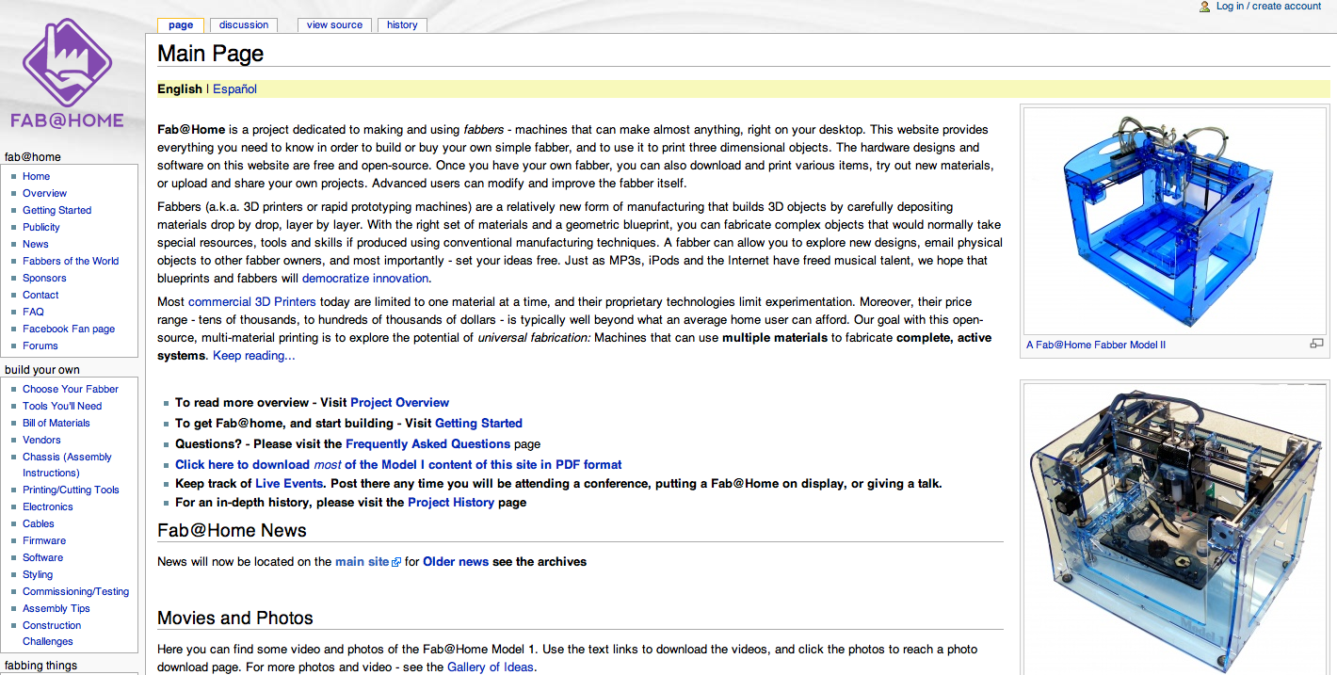
Task: Open Bill of Materials link
Action: click(x=56, y=423)
